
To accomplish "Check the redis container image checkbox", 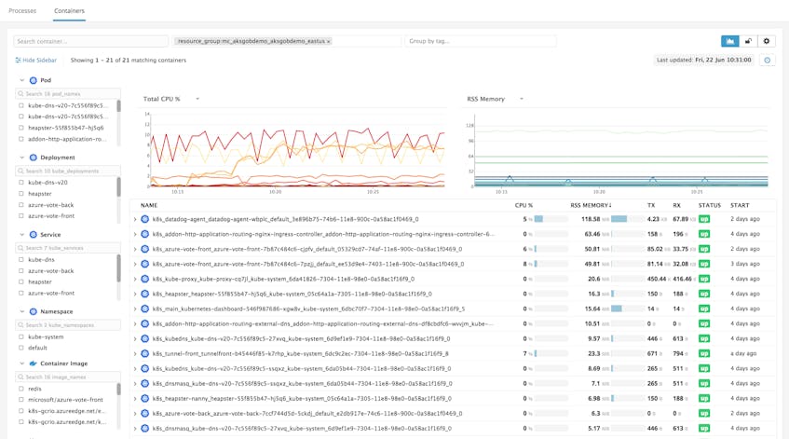I will tap(21, 389).
